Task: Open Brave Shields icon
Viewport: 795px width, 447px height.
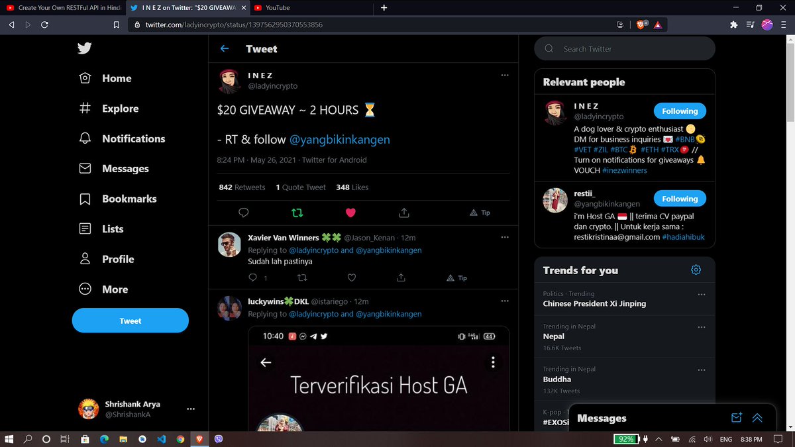Action: click(x=641, y=25)
